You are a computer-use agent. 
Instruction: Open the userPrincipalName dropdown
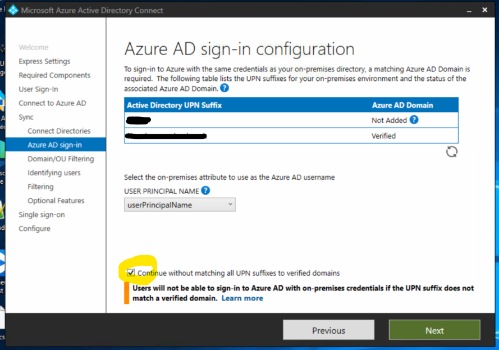pos(180,204)
